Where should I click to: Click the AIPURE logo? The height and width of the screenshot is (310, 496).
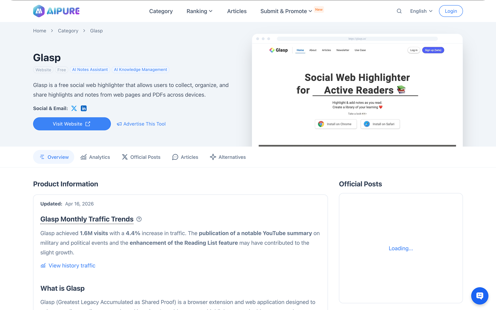[x=56, y=11]
